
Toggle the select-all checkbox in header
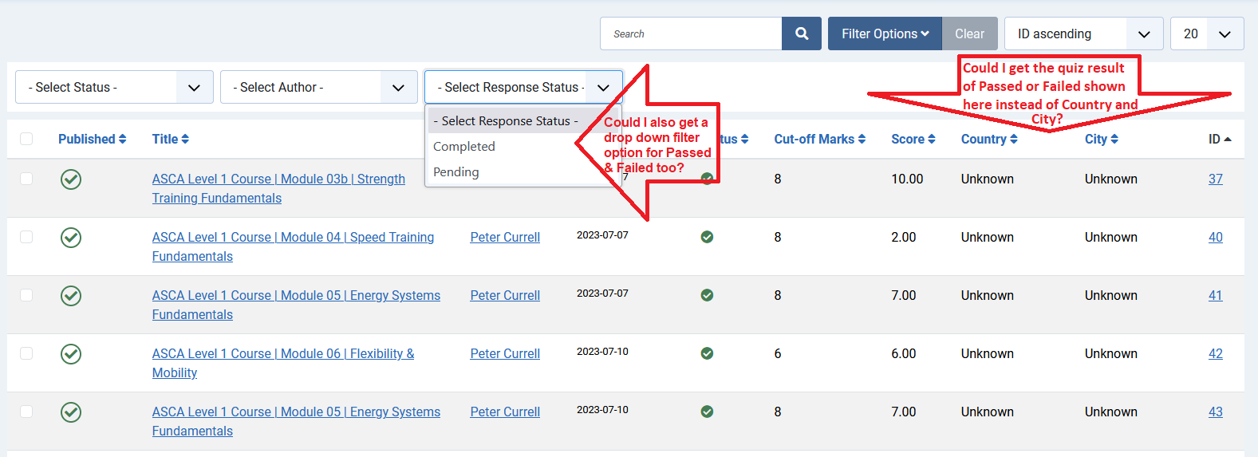(26, 139)
